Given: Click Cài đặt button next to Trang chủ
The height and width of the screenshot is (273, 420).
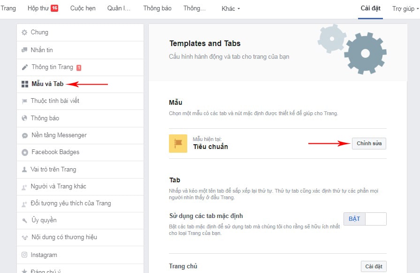Looking at the screenshot, I should point(373,265).
